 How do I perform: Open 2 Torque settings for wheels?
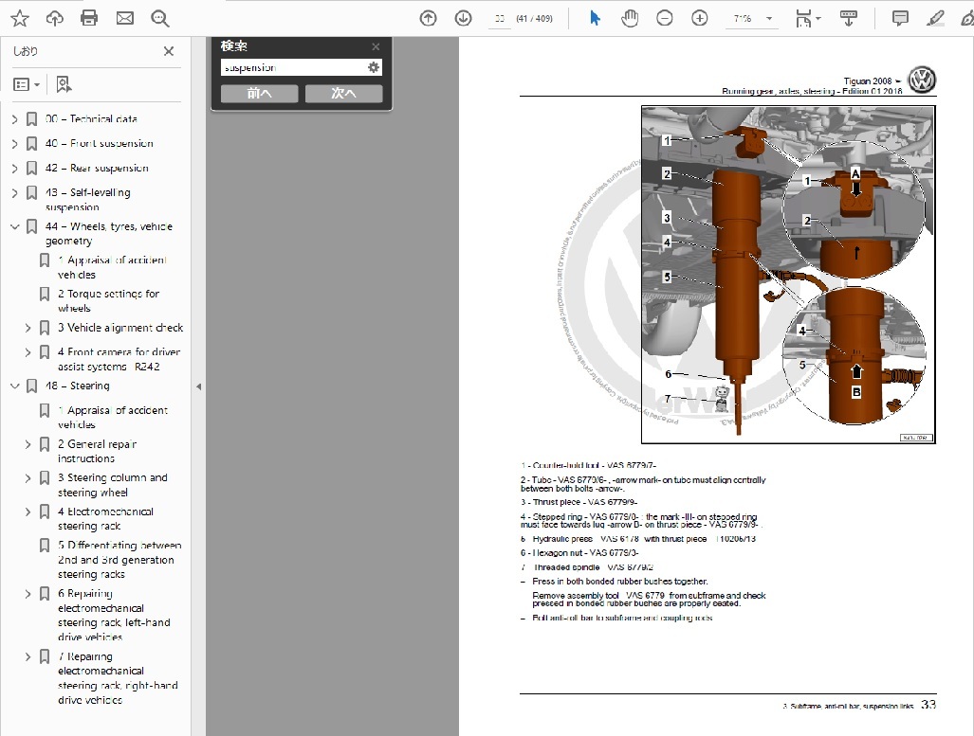coord(109,300)
